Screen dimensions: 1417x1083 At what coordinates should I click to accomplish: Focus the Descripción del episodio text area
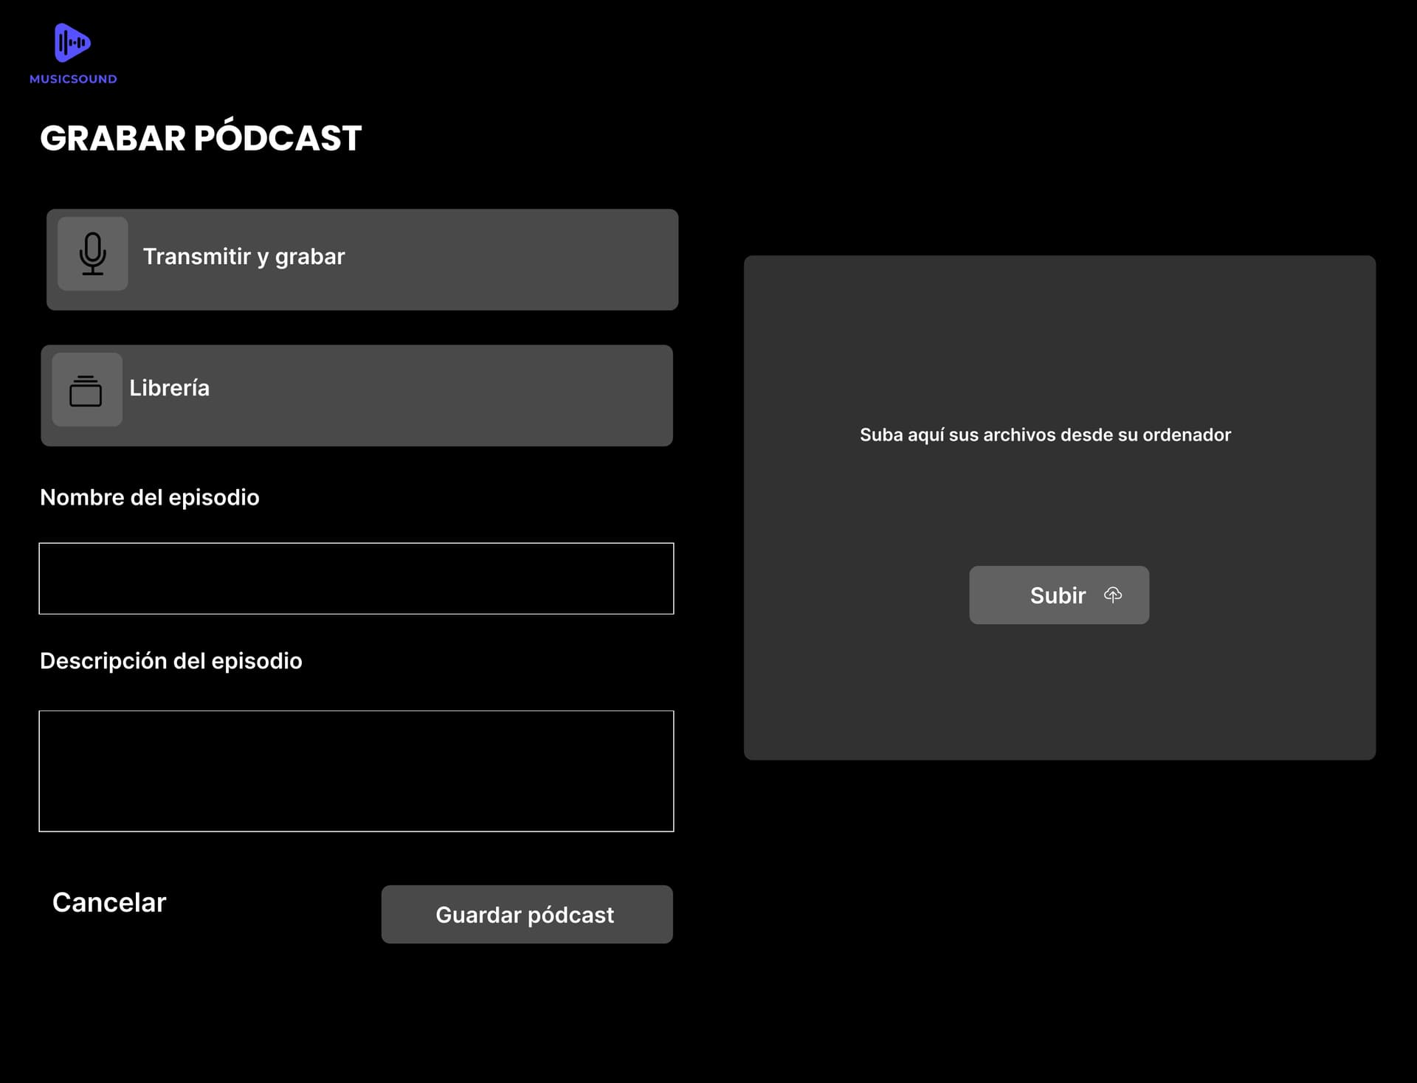(356, 771)
